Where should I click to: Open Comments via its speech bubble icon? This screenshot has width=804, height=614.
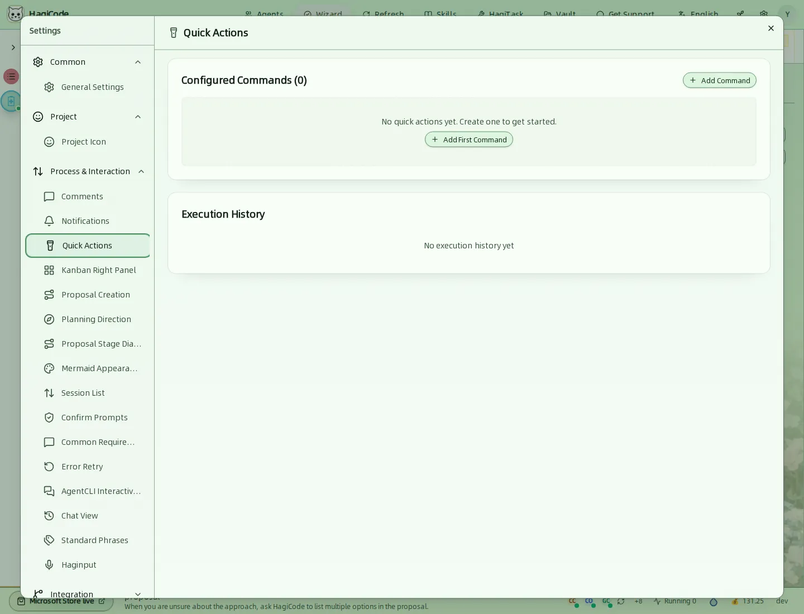[49, 196]
